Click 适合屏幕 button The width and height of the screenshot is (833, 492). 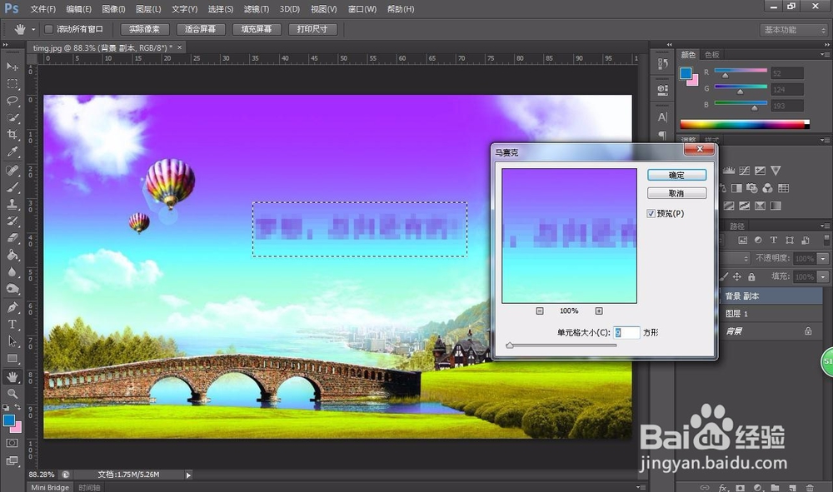[x=200, y=29]
